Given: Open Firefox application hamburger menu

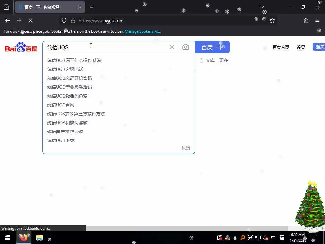Looking at the screenshot, I should click(317, 21).
